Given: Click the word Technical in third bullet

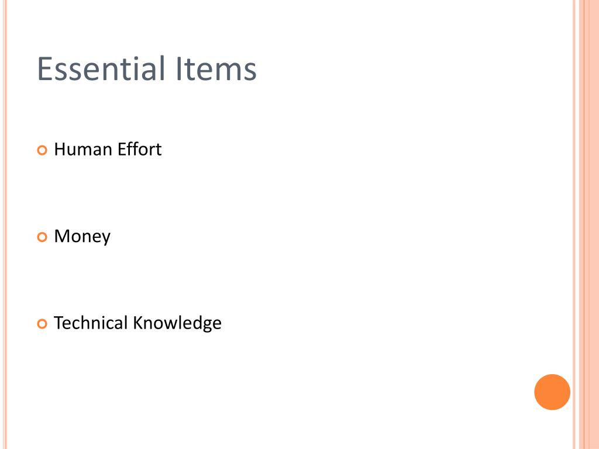Looking at the screenshot, I should (91, 323).
